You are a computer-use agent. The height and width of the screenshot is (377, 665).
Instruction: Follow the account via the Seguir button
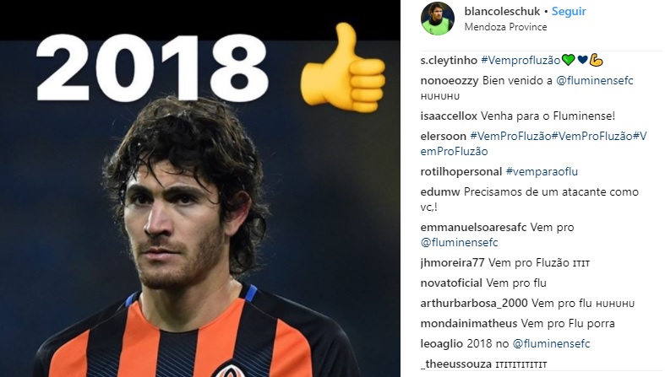pyautogui.click(x=569, y=12)
